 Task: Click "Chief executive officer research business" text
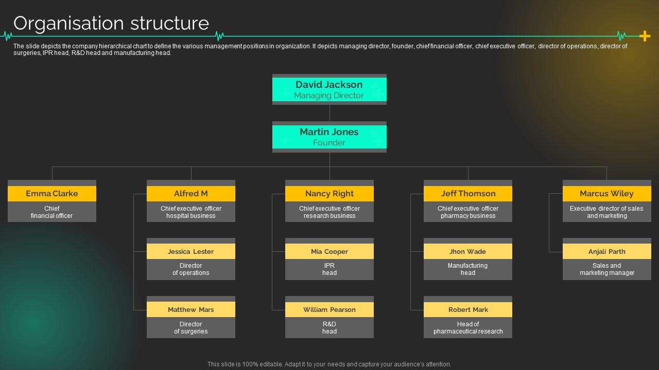click(329, 212)
